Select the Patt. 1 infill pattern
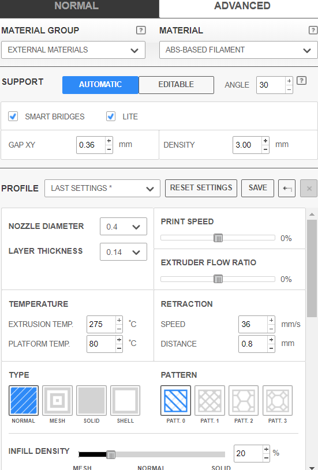 point(209,400)
